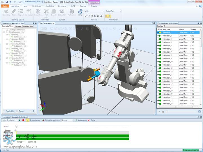Viewport: 203px width, 152px height.
Task: Click the Stop when collision icon
Action: pos(43,120)
